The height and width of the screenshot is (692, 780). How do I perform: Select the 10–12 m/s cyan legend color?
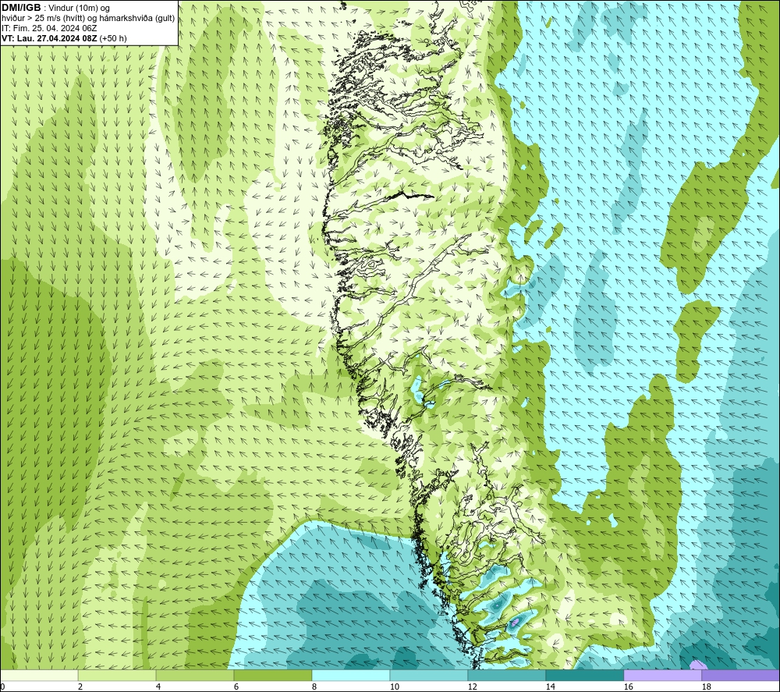[x=429, y=676]
